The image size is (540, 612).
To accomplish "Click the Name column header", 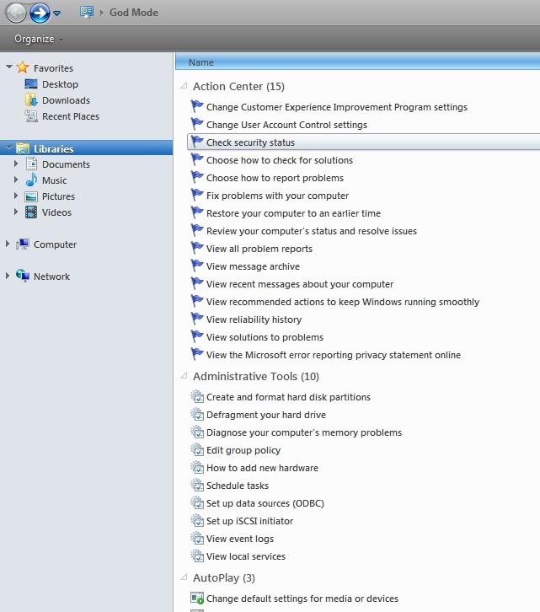I will coord(357,62).
